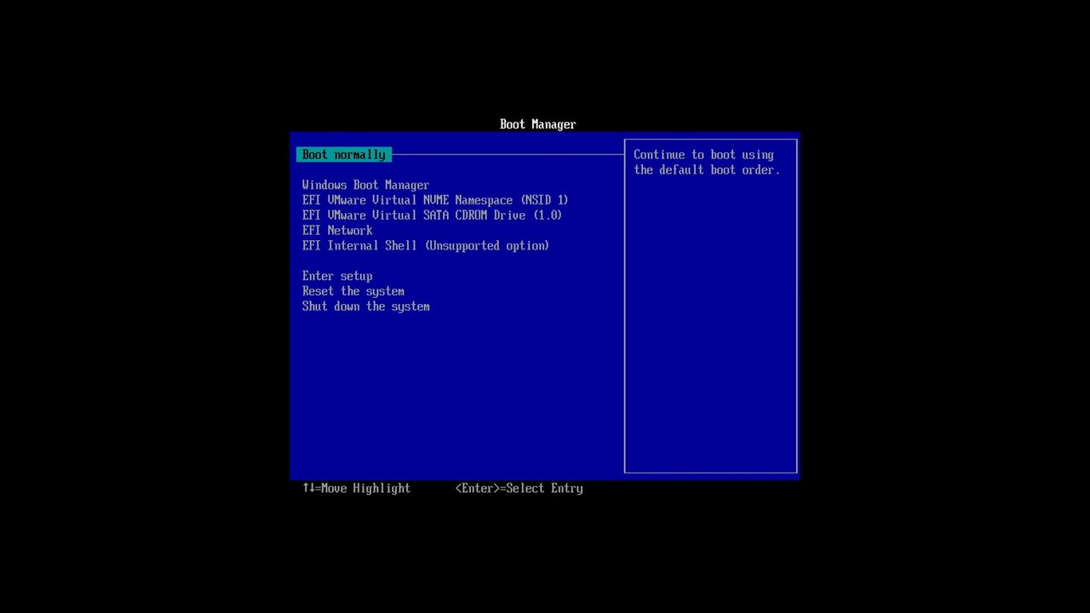Select the highlighted Boot normally entry
This screenshot has height=613, width=1090.
[344, 155]
